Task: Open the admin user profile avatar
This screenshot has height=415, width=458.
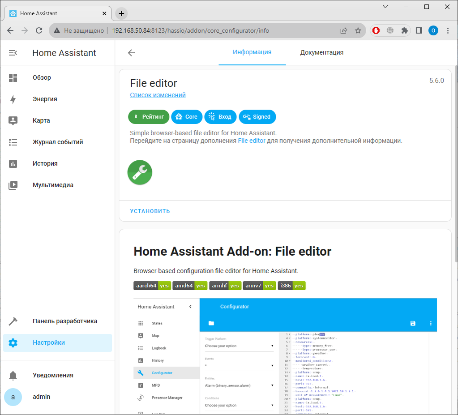Action: [x=13, y=397]
